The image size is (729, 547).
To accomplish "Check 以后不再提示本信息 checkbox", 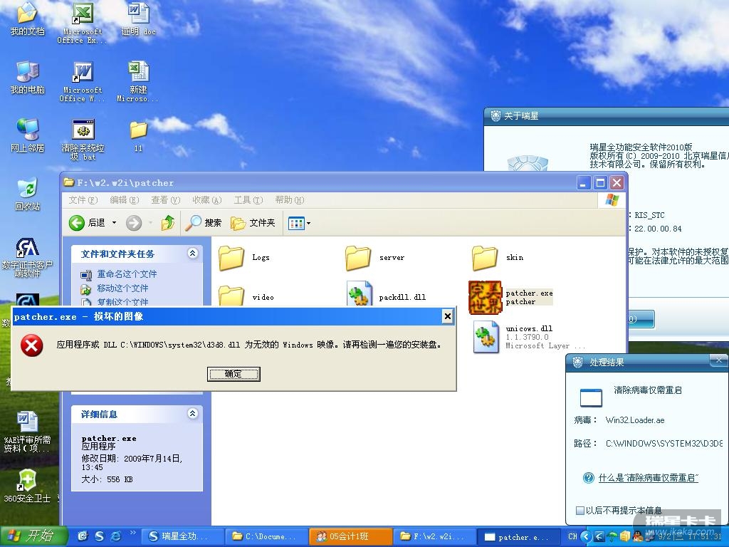I will pyautogui.click(x=580, y=510).
